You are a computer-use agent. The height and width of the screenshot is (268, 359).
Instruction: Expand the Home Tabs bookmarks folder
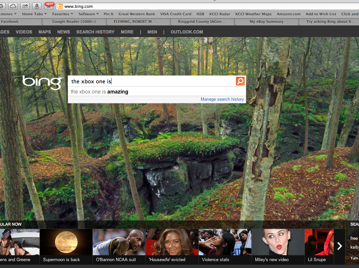tap(34, 14)
